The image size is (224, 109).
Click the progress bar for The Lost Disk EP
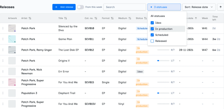(163, 50)
